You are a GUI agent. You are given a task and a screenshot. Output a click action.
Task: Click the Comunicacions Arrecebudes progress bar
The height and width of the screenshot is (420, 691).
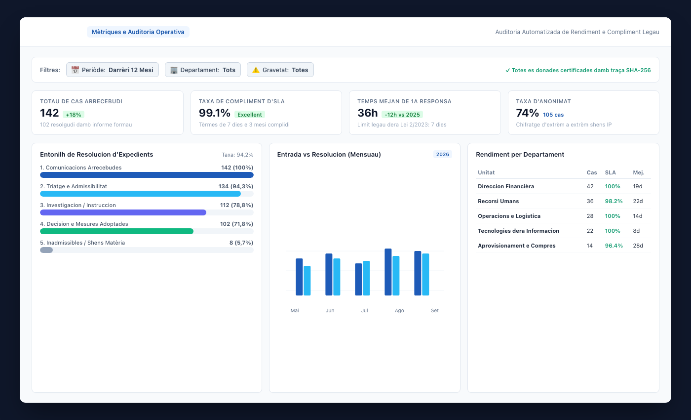coord(147,175)
